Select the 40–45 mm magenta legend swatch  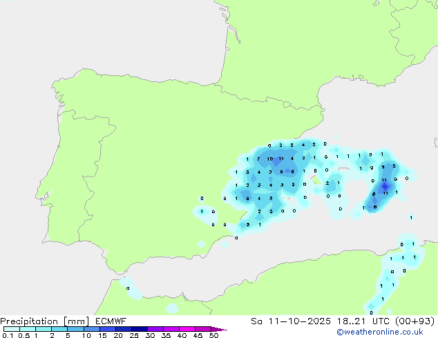tap(187, 329)
